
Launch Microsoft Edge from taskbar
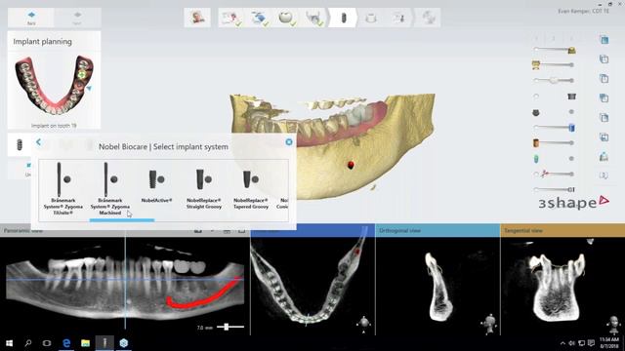click(x=66, y=342)
